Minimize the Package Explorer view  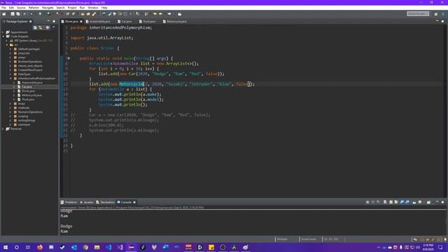pyautogui.click(x=48, y=22)
